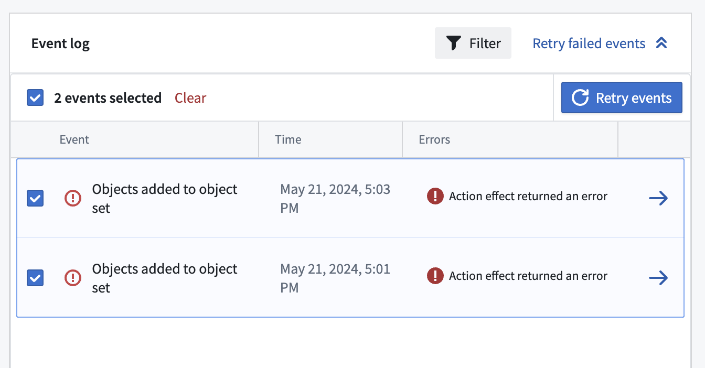Click the Retry events button
This screenshot has height=368, width=705.
[x=622, y=98]
